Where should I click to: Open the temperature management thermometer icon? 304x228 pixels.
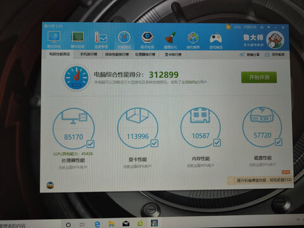[101, 40]
